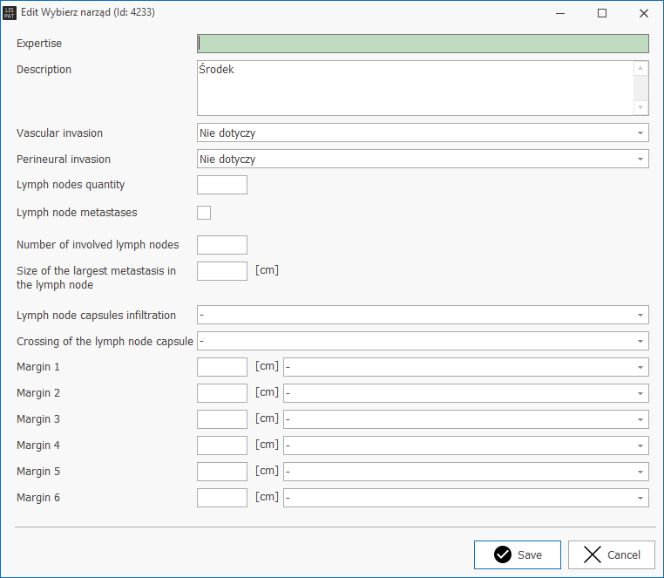
Task: Focus the largest metastasis size field
Action: coord(222,271)
